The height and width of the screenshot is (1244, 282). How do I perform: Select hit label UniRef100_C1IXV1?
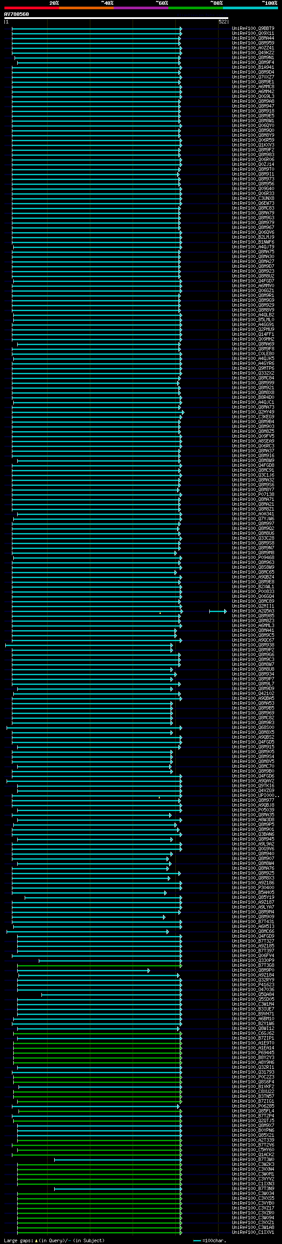253,1233
